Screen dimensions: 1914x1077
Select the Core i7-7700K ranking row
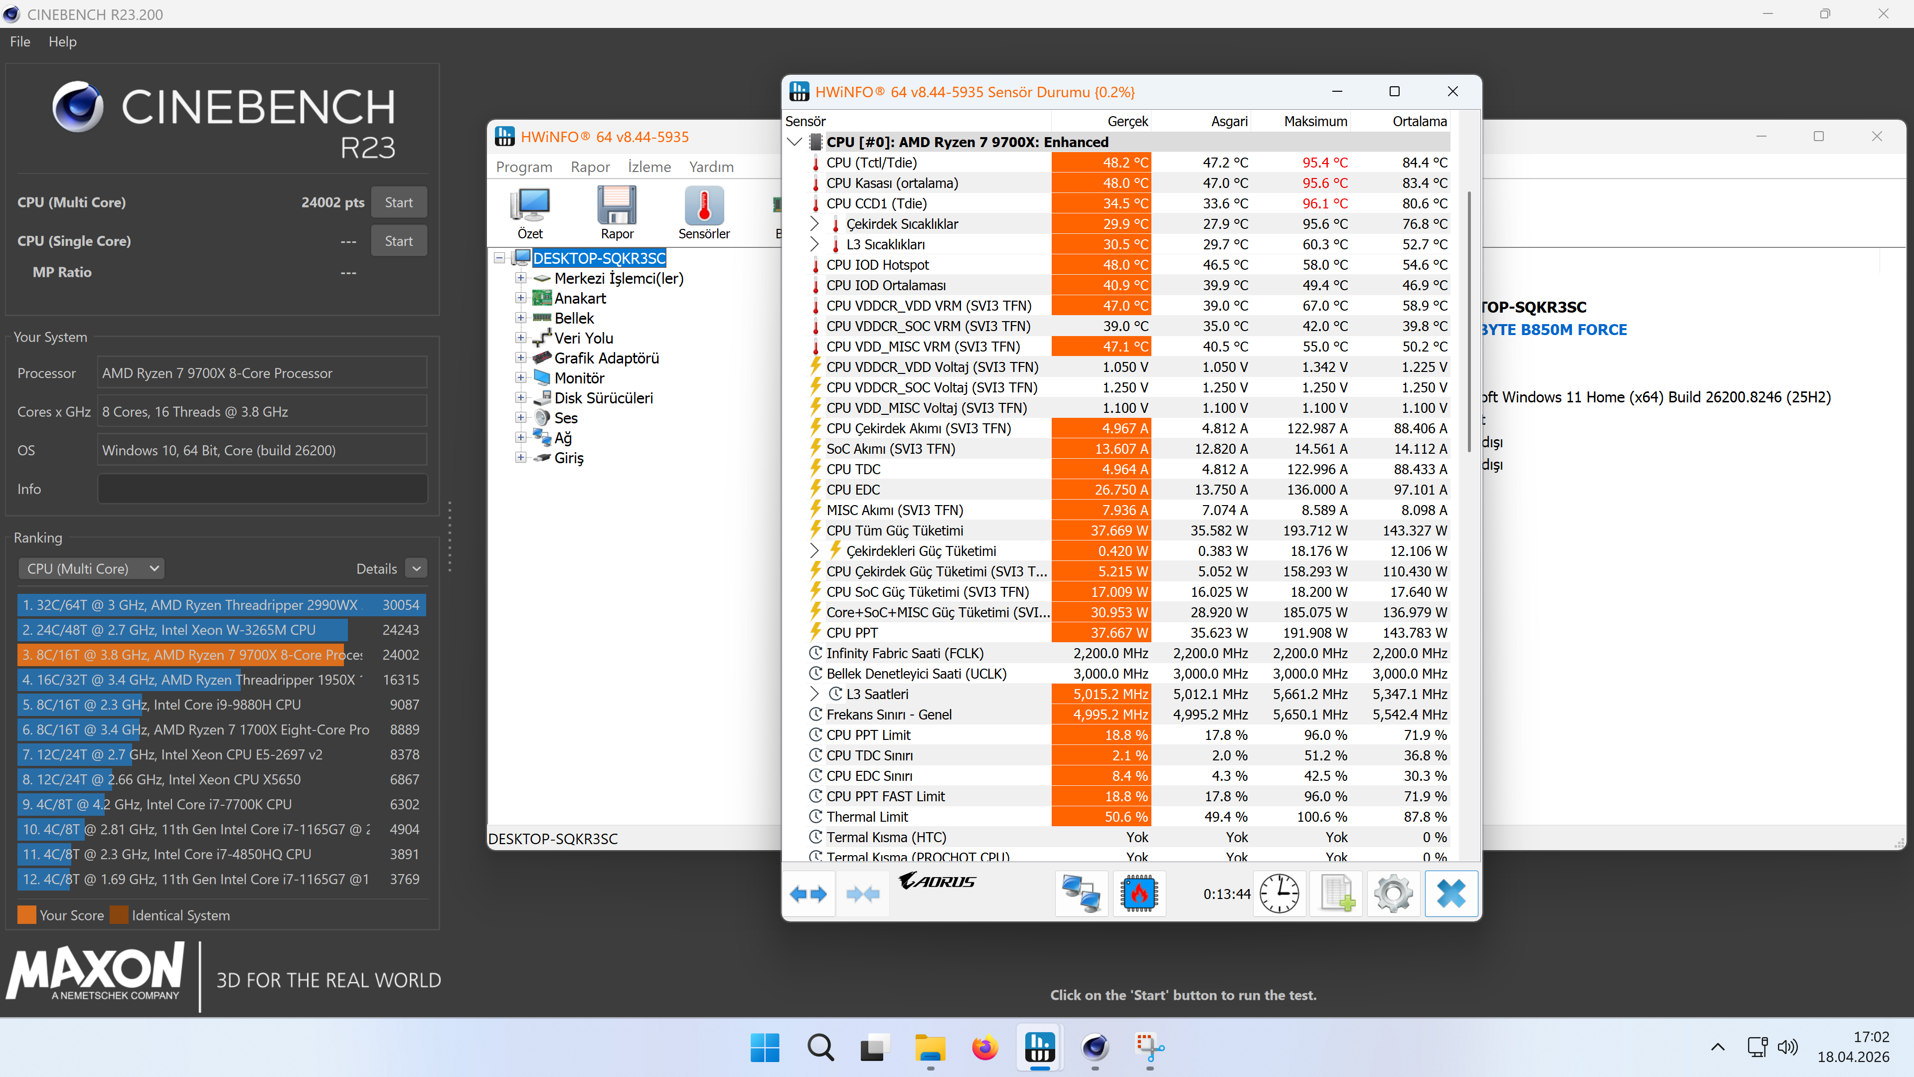(221, 804)
